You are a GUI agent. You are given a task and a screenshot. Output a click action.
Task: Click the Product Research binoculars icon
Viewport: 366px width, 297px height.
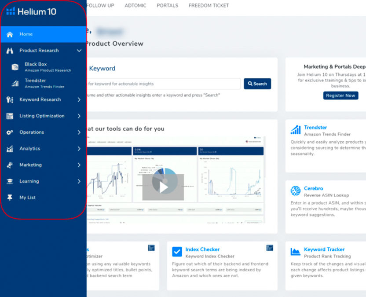tap(10, 51)
